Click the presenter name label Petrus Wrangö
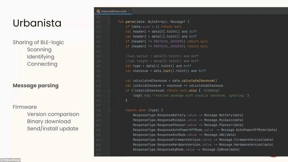This screenshot has height=162, width=288. point(10,160)
